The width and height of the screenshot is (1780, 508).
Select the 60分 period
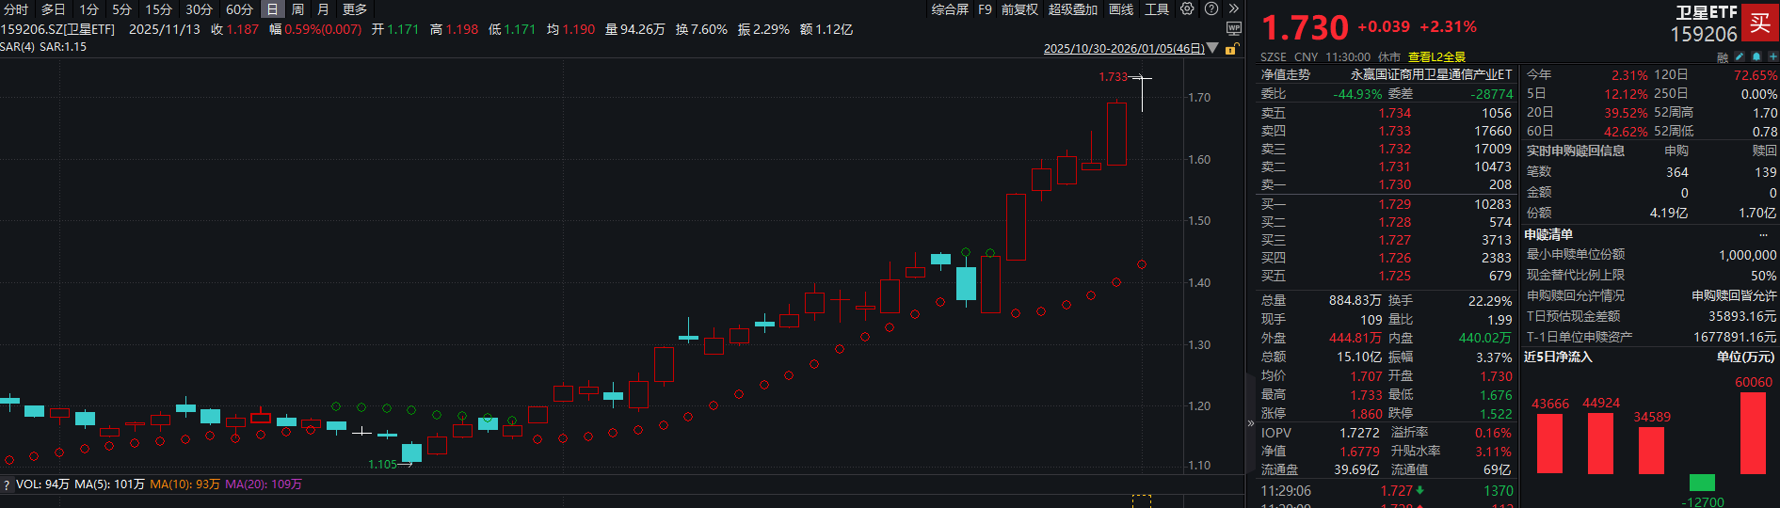(x=239, y=9)
